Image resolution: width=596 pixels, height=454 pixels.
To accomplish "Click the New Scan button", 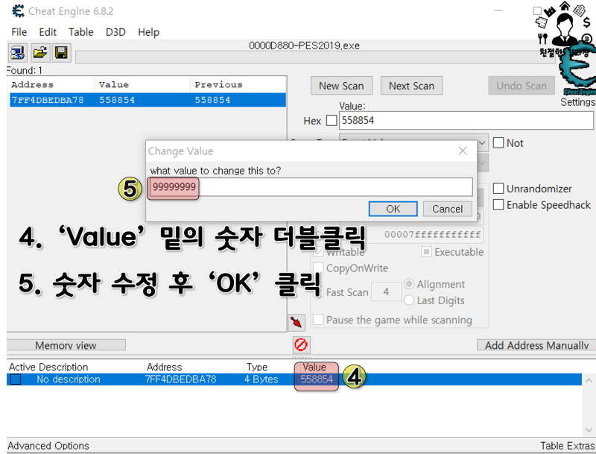I will click(x=341, y=86).
